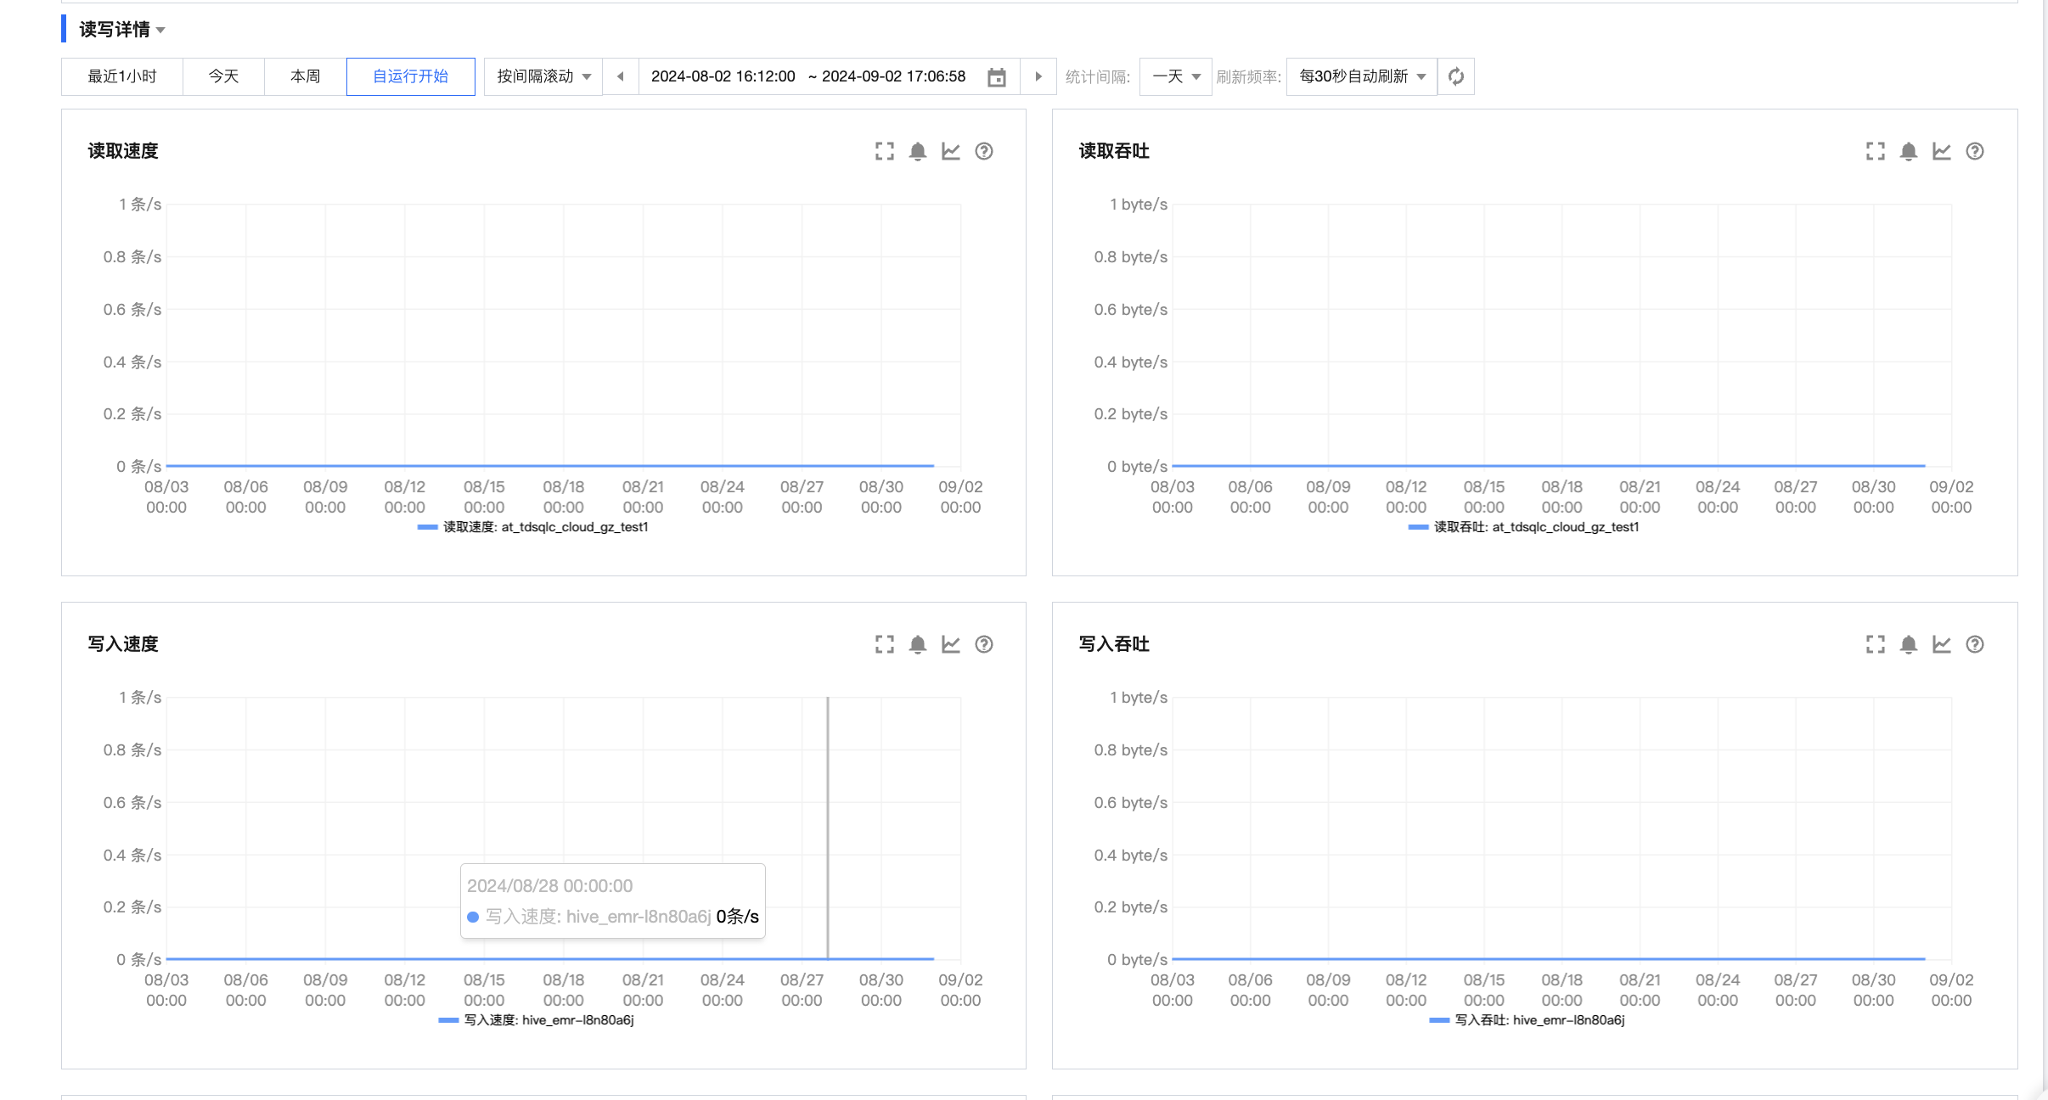Toggle 写入吞吐 hive_emr legend series
This screenshot has width=2048, height=1100.
[1527, 1020]
